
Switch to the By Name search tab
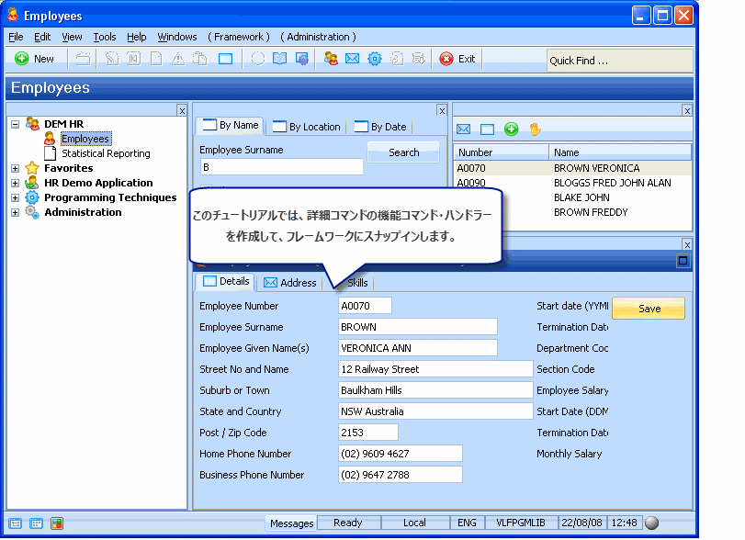click(230, 126)
